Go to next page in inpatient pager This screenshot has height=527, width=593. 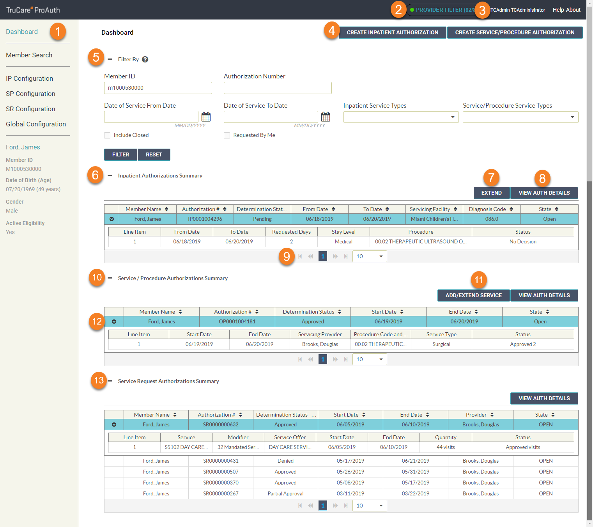click(x=335, y=256)
